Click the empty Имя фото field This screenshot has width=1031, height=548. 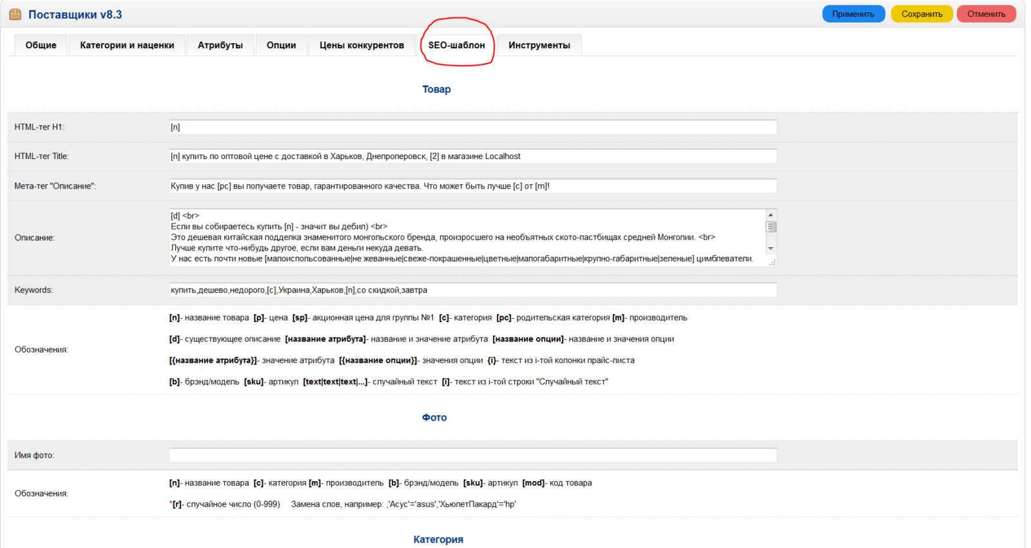pos(472,455)
